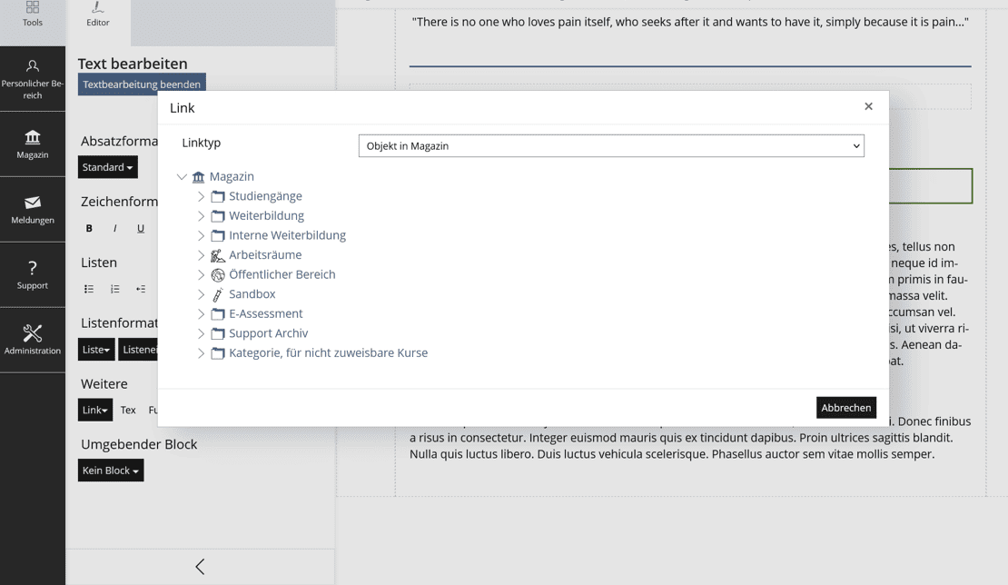Expand the Studiengänge folder
The width and height of the screenshot is (1008, 585).
(x=202, y=196)
